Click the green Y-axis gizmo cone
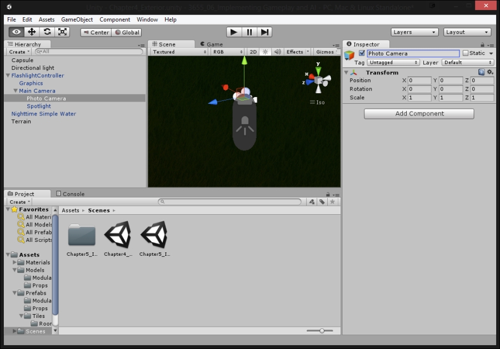The width and height of the screenshot is (500, 349). (318, 70)
